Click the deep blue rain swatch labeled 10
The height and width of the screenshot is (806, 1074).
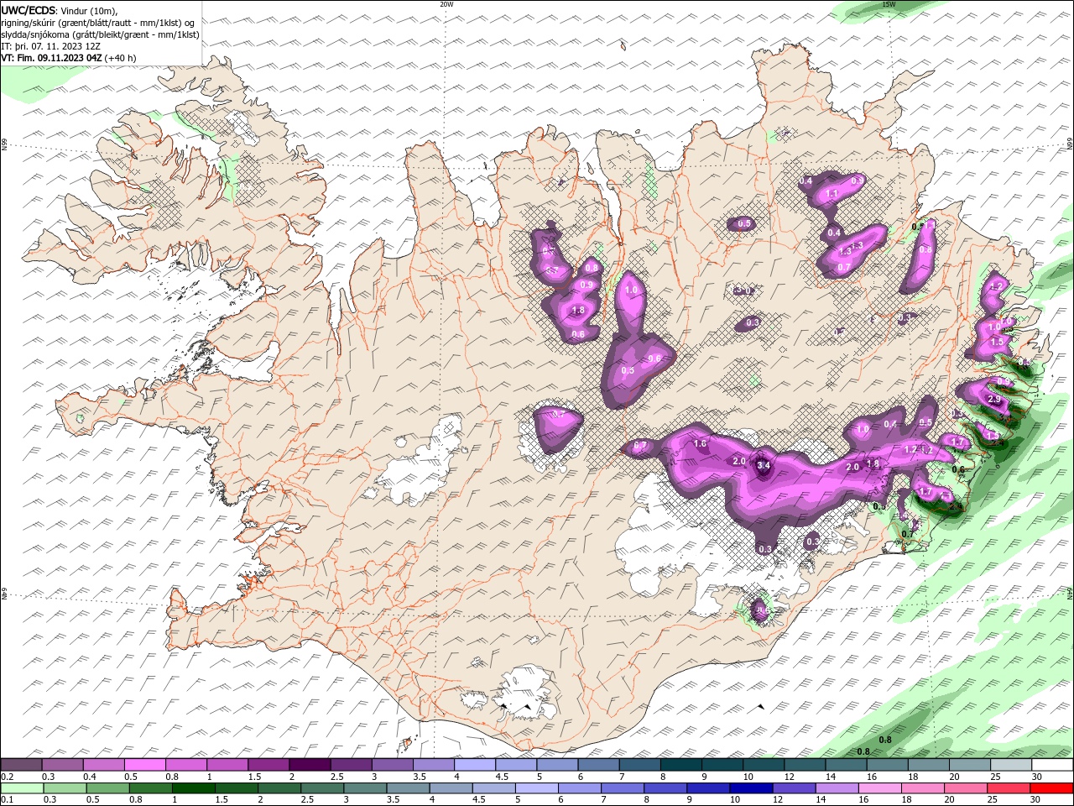pyautogui.click(x=750, y=788)
